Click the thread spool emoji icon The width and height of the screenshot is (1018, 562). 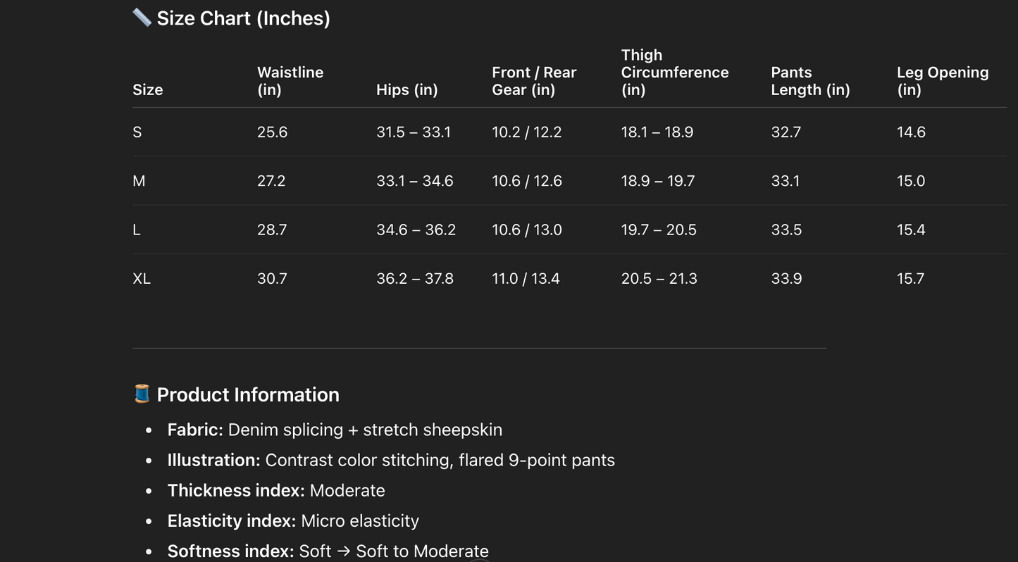click(x=142, y=394)
